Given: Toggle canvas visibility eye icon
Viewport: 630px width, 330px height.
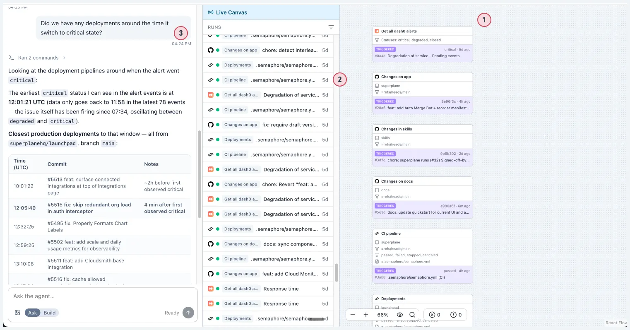Looking at the screenshot, I should point(400,315).
